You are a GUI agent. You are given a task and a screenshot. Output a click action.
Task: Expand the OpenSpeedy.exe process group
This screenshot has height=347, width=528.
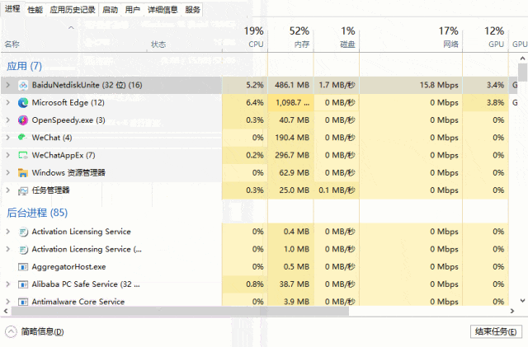pyautogui.click(x=8, y=120)
